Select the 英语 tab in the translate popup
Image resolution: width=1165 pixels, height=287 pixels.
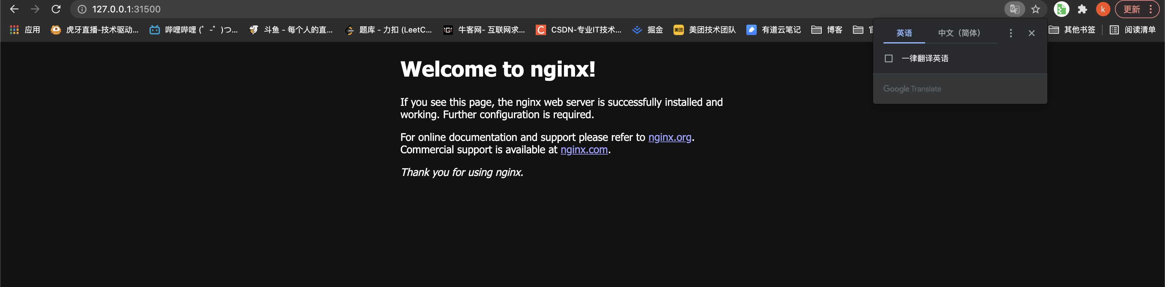click(x=904, y=33)
